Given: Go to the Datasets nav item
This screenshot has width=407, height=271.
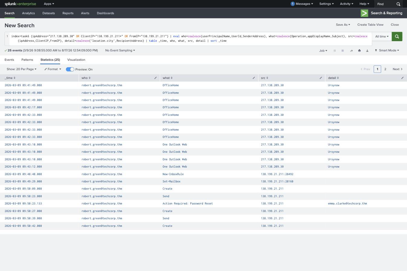Looking at the screenshot, I should pos(48,13).
